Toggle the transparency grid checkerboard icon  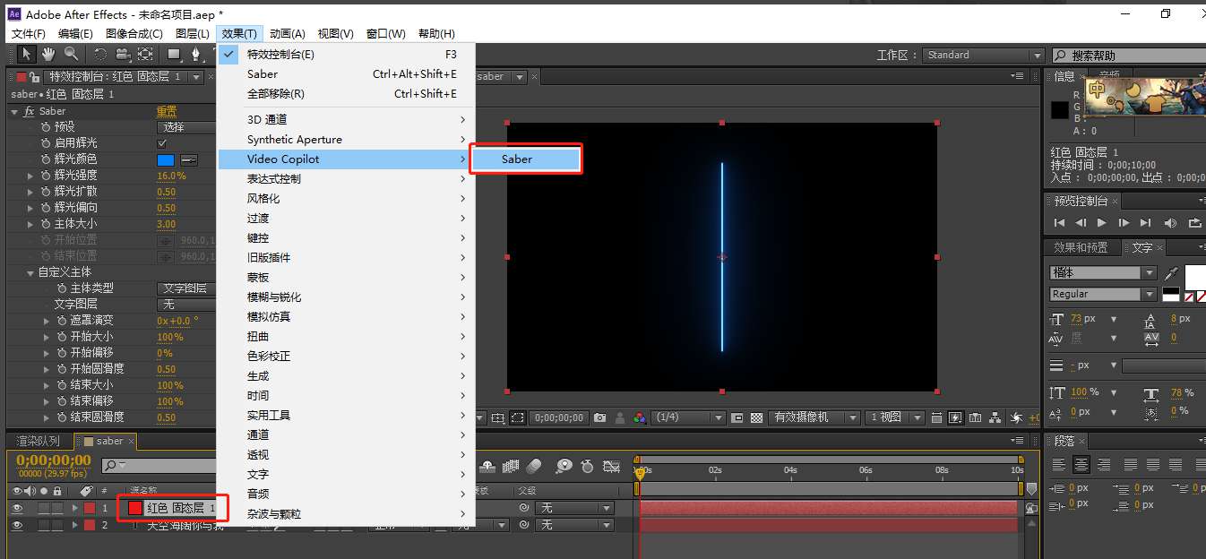click(x=757, y=417)
